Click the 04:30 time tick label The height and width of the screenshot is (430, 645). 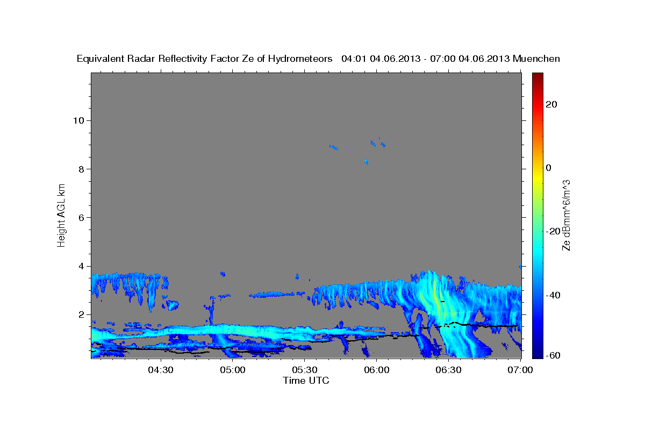[160, 370]
